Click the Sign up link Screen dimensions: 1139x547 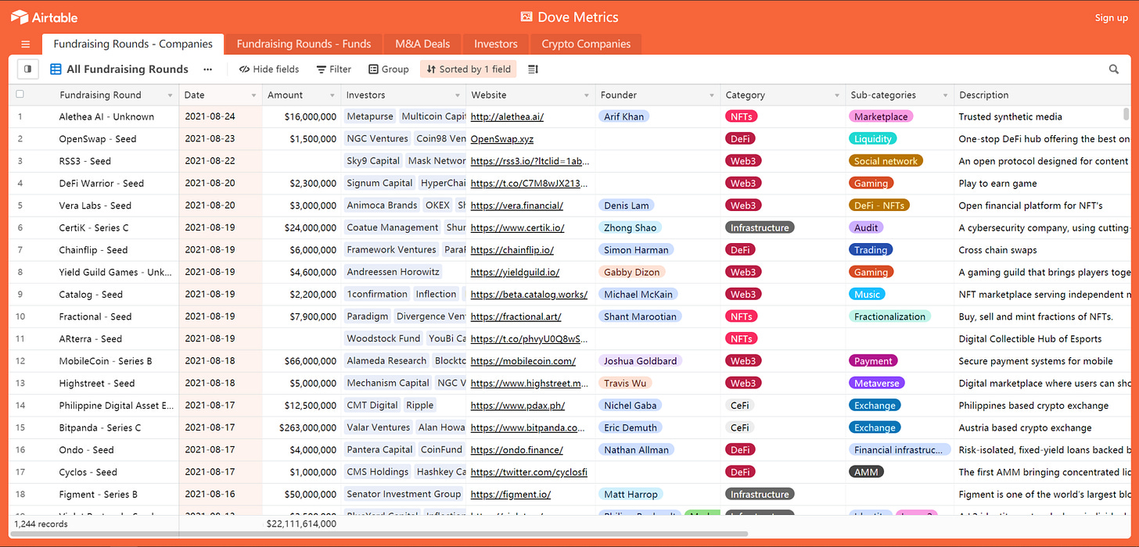point(1111,17)
